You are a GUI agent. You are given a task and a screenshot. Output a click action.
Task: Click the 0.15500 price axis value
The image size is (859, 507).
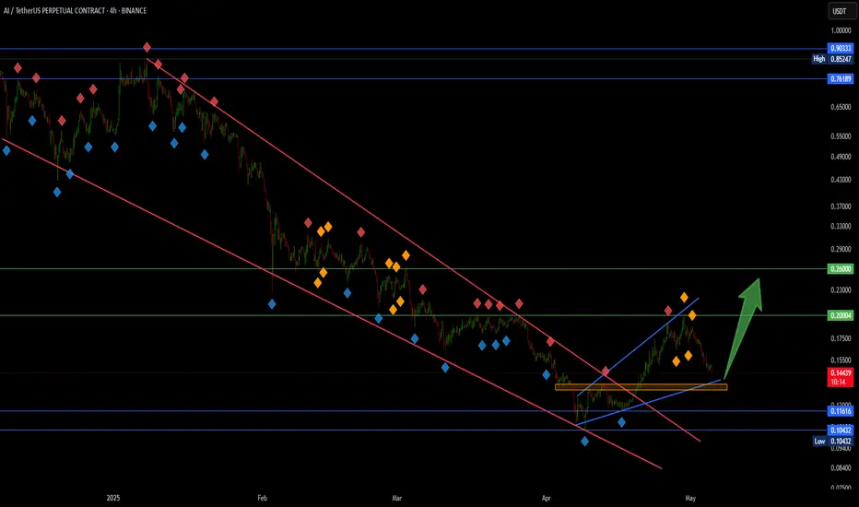tap(841, 360)
